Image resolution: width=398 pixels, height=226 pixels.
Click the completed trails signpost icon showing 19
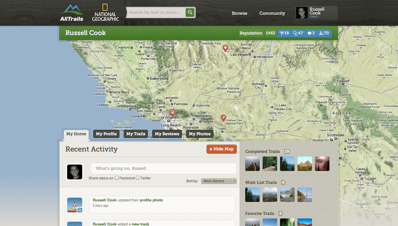(284, 33)
